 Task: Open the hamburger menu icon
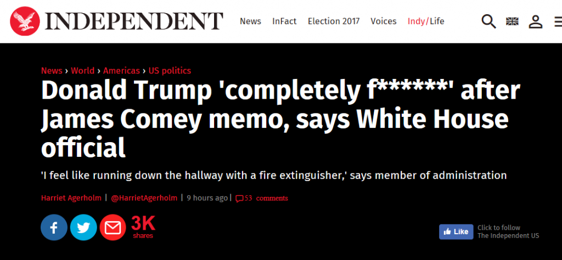558,21
